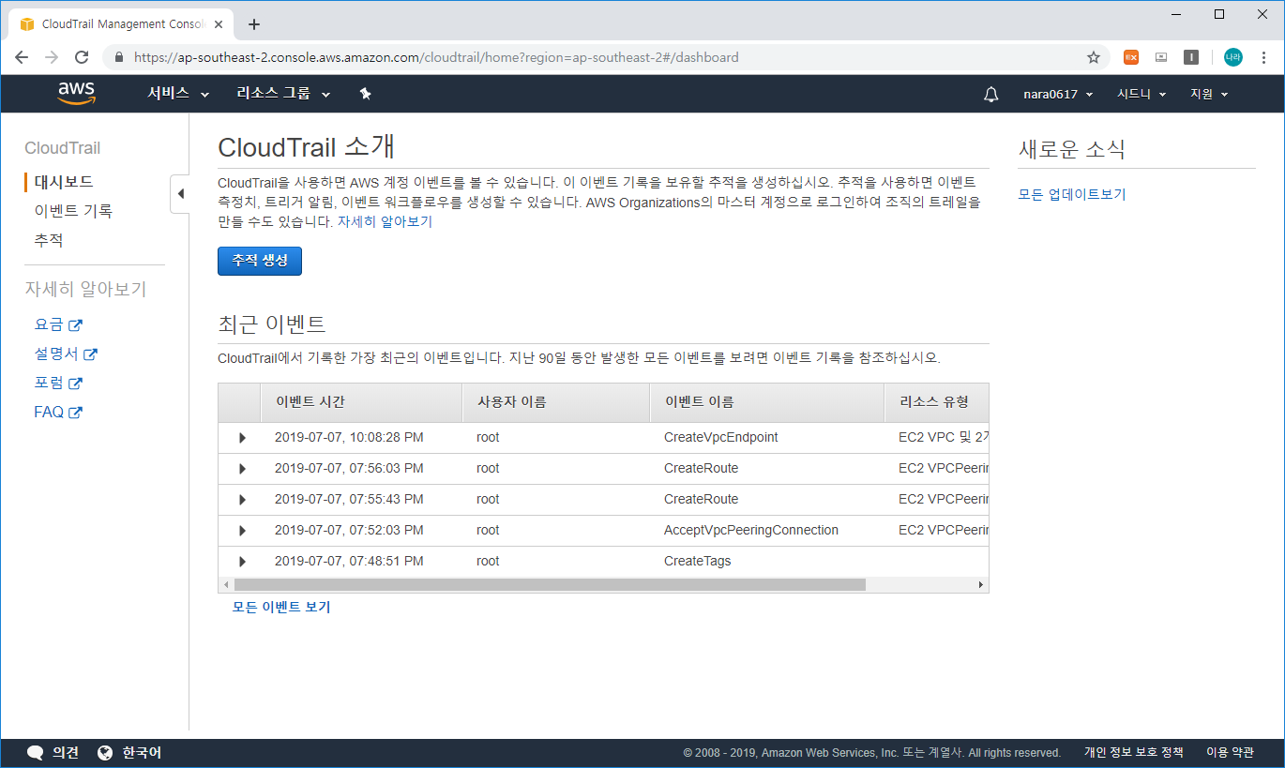Click the padlock site info icon

pyautogui.click(x=118, y=57)
